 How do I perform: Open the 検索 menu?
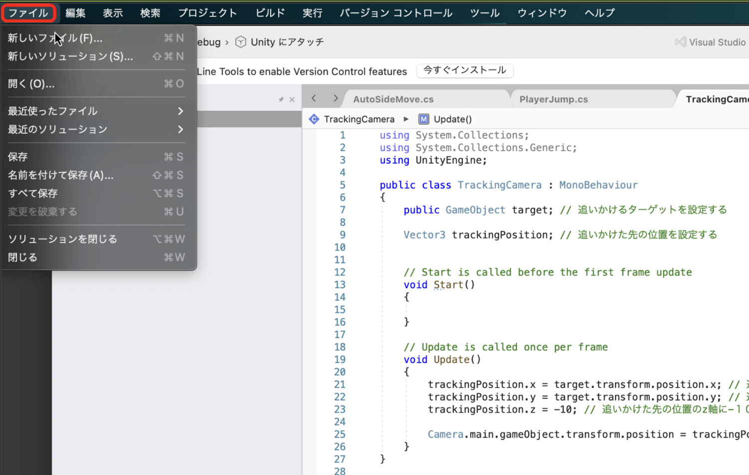point(150,12)
